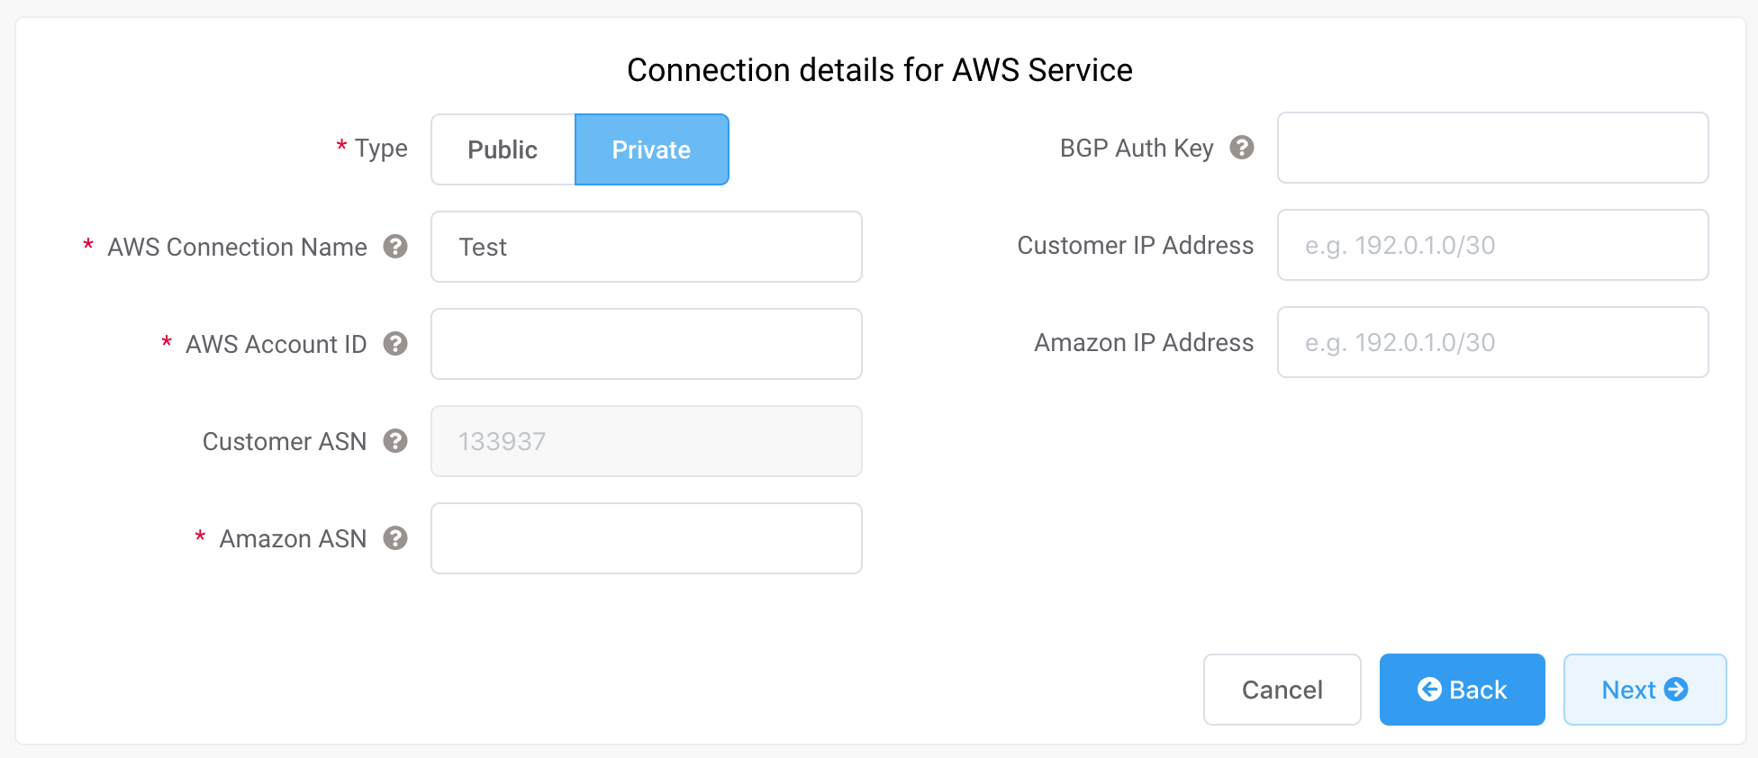
Task: Select the Public connection type
Action: (x=503, y=149)
